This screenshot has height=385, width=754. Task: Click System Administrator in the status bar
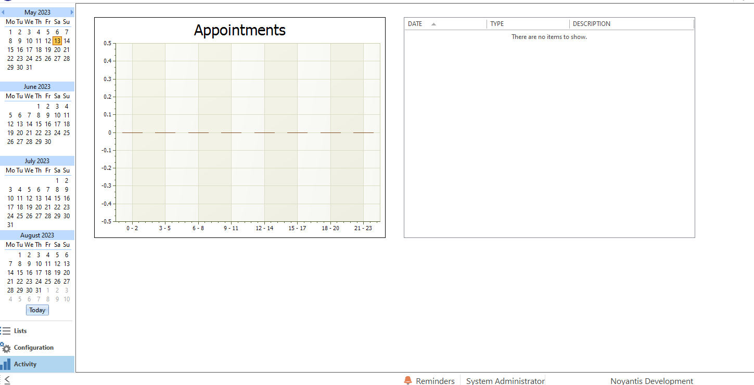pyautogui.click(x=505, y=381)
